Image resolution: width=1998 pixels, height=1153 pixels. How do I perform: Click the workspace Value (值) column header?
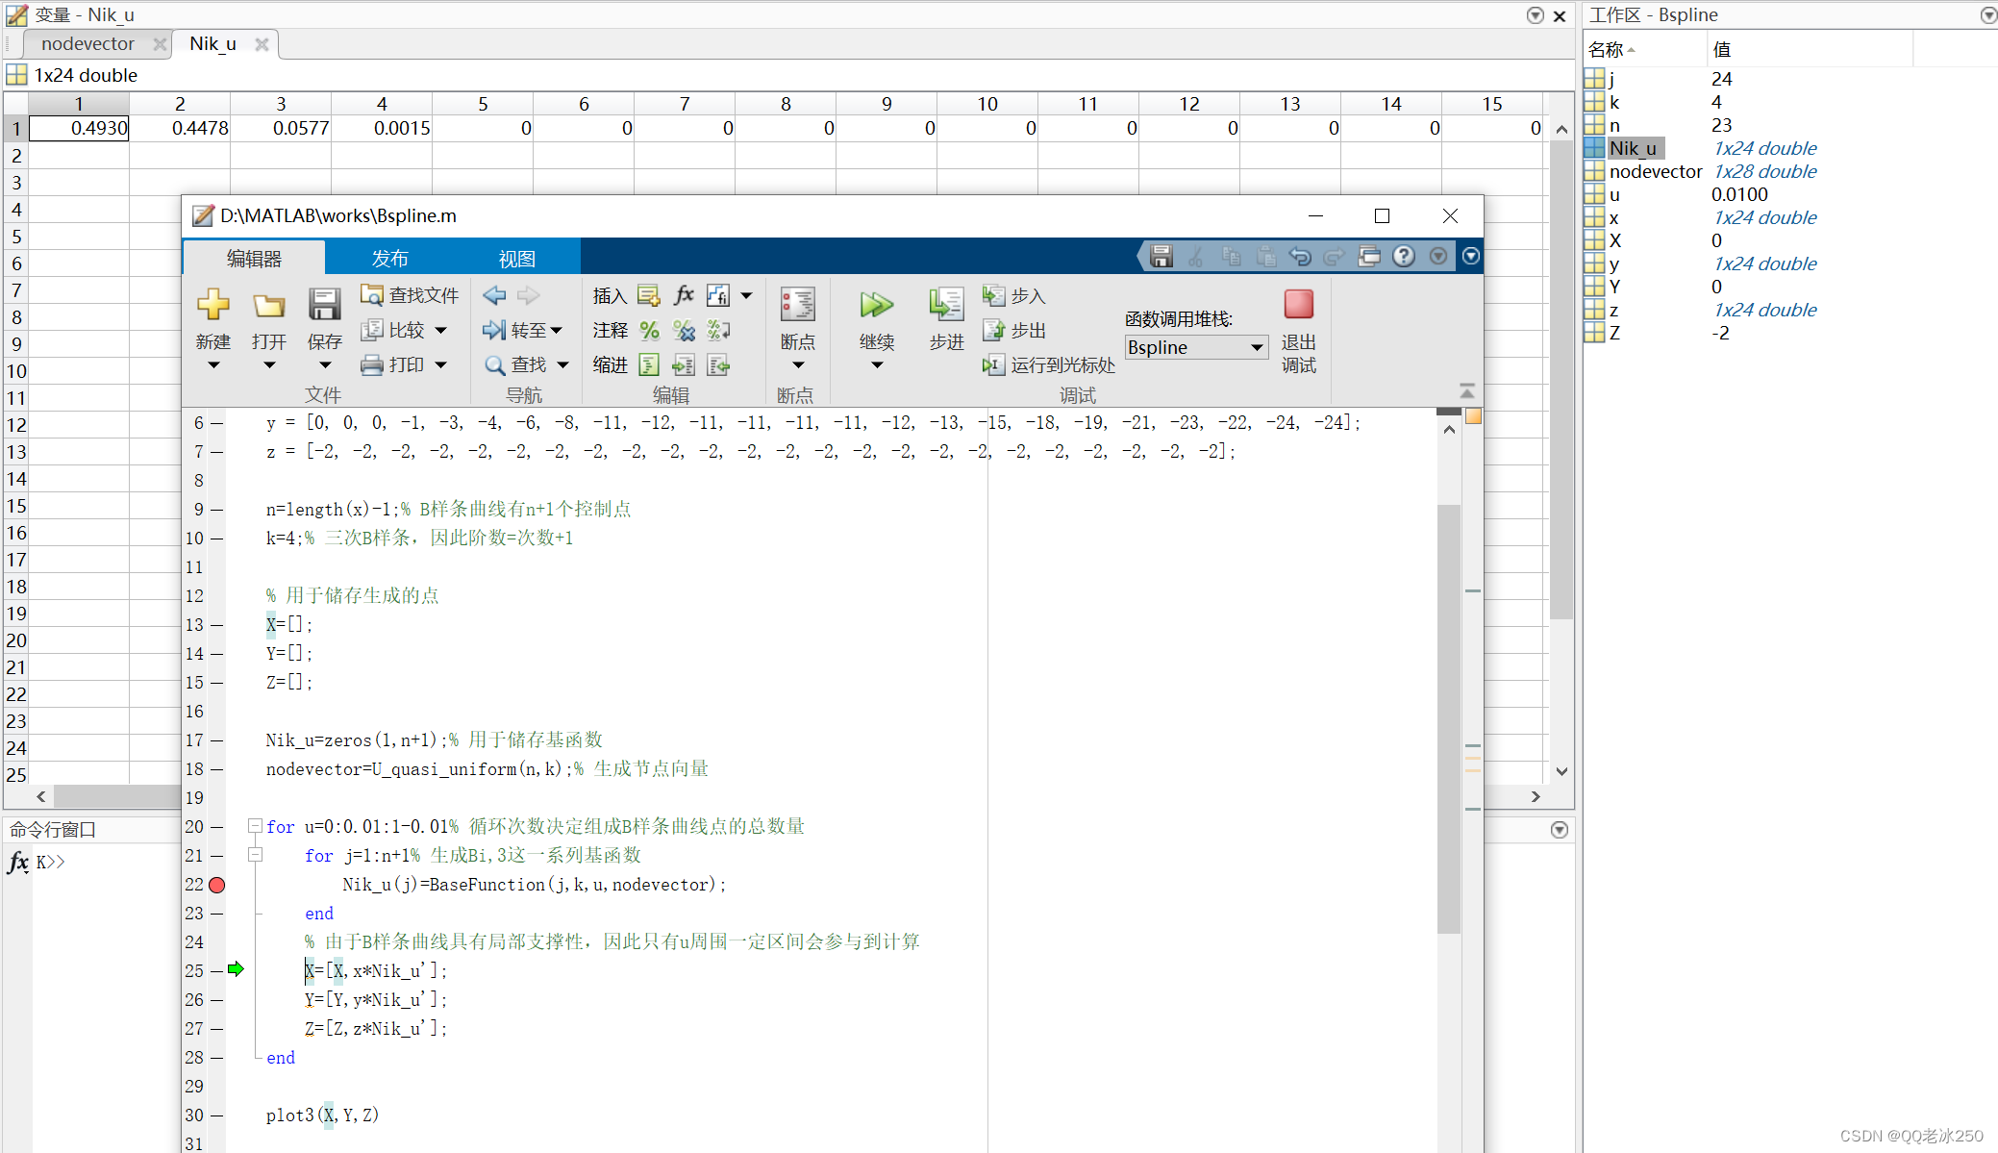1810,49
